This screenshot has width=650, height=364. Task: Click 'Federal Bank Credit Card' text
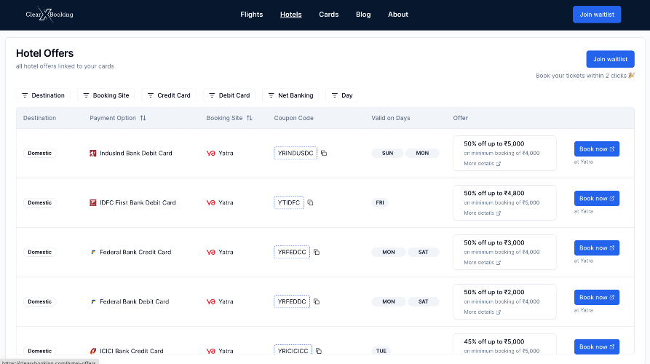(x=135, y=252)
